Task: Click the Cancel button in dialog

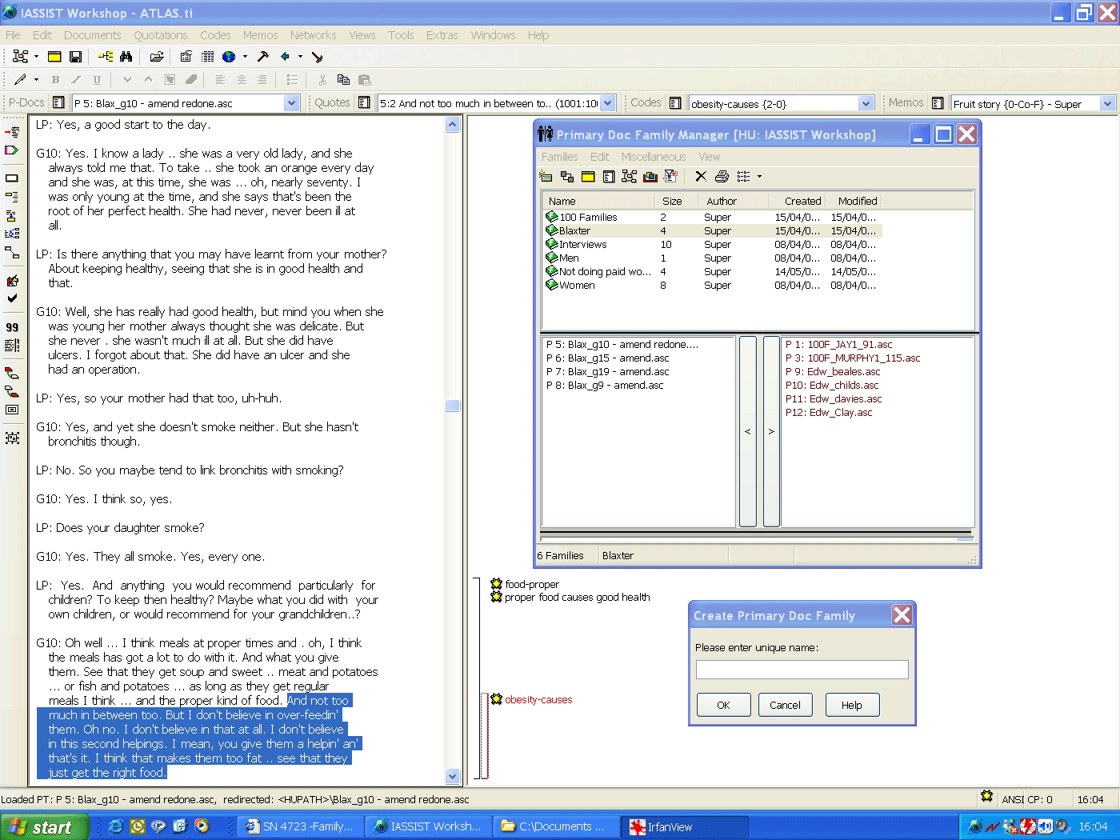Action: (x=785, y=705)
